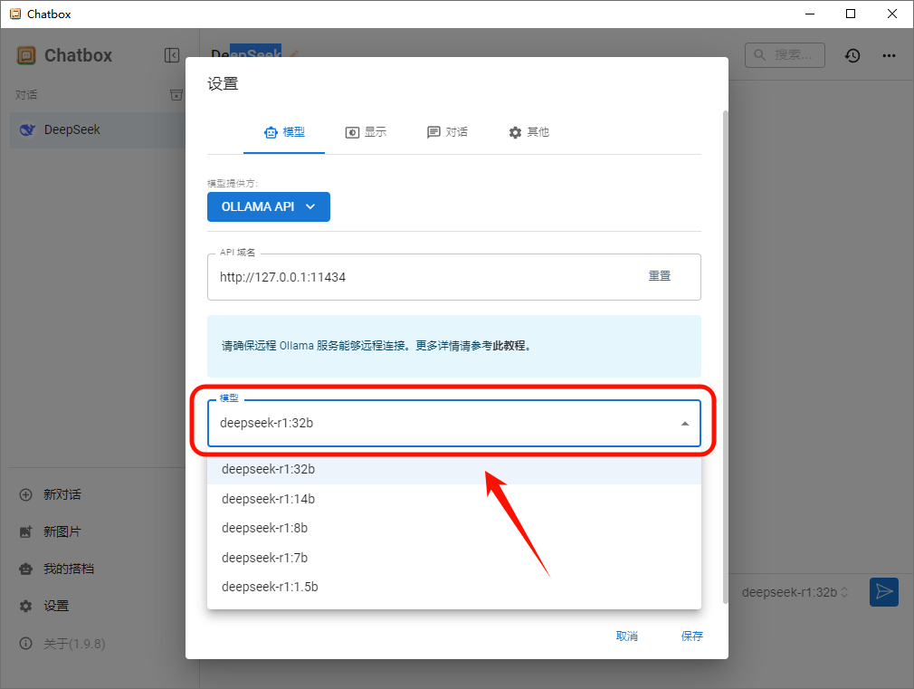
Task: Click the archive icon beside 对话 header
Action: click(176, 95)
